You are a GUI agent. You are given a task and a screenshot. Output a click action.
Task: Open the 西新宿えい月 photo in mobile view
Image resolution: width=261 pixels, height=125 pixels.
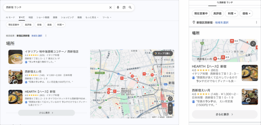tap(250, 97)
